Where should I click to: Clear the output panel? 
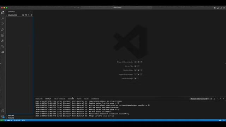[x=211, y=99]
